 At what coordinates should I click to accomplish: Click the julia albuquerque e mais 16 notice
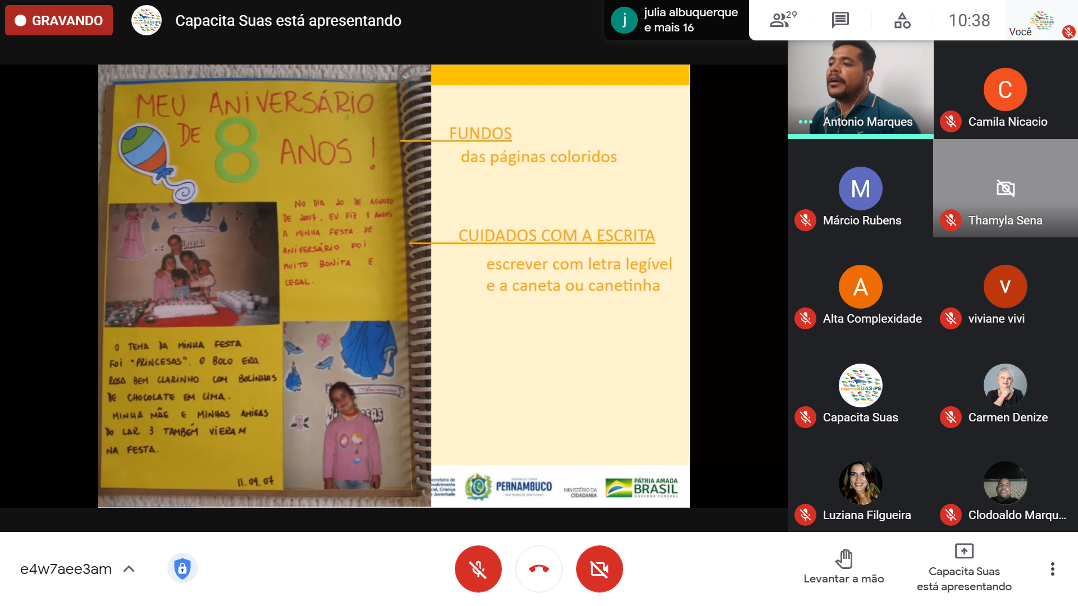676,20
